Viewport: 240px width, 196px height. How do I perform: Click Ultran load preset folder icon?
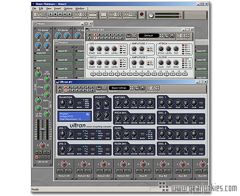[137, 88]
